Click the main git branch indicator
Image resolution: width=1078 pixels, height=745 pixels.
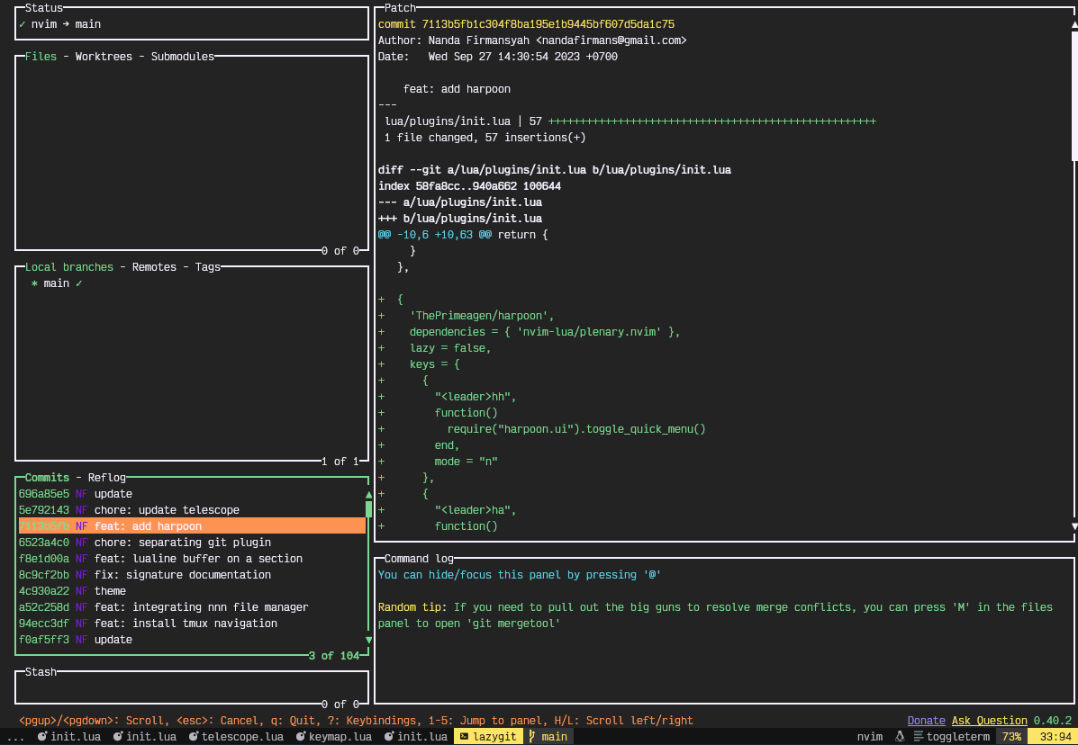(x=548, y=737)
